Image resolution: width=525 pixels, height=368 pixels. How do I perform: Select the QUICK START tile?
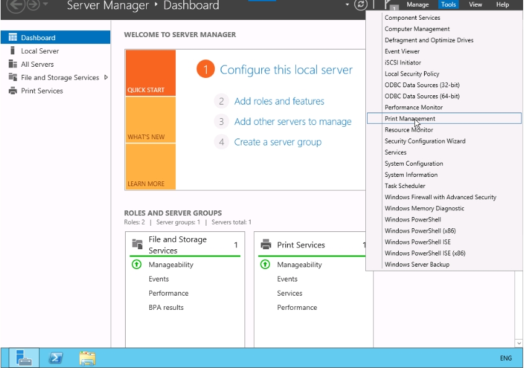(x=150, y=73)
